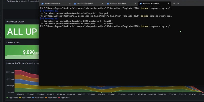Viewport: 204px width, 102px height.
Task: Click the app1-1 Started status line
Action: coord(77,24)
